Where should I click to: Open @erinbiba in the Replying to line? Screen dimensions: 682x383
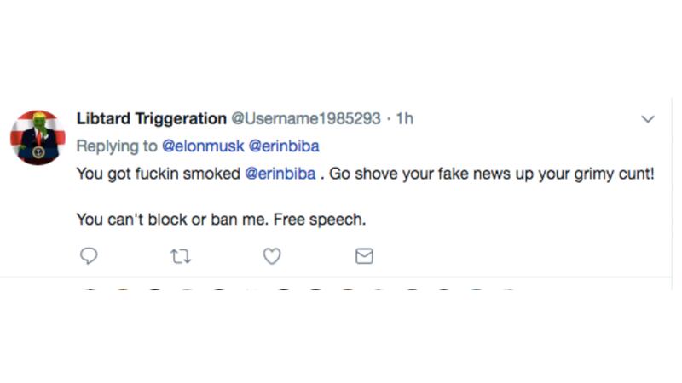point(284,146)
